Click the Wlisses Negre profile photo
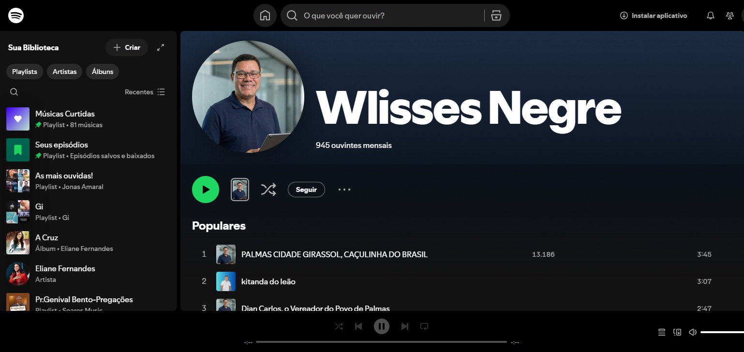This screenshot has width=744, height=352. pos(248,97)
